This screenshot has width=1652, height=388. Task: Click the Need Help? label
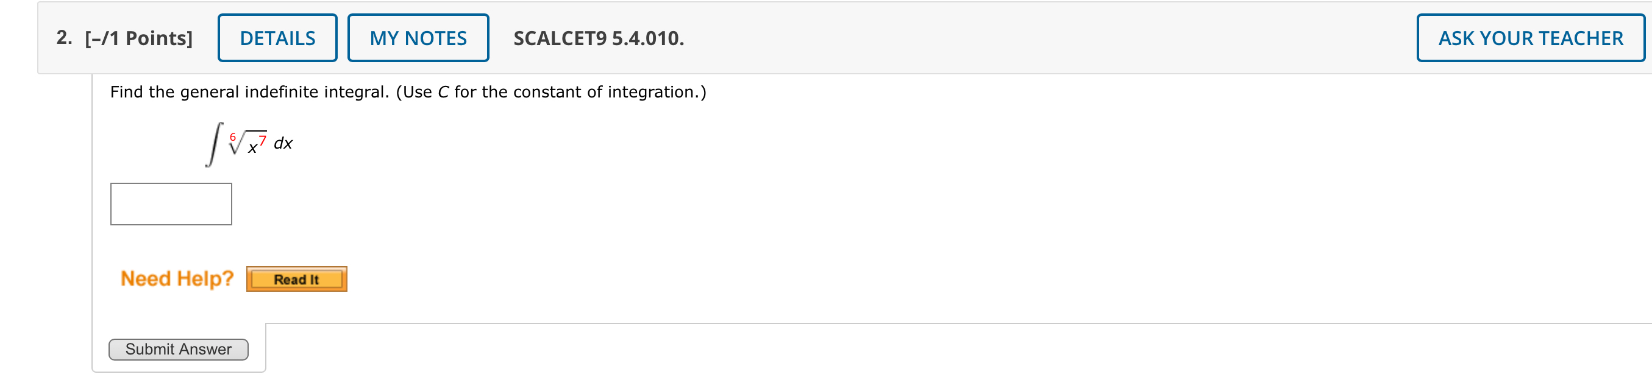[x=177, y=278]
